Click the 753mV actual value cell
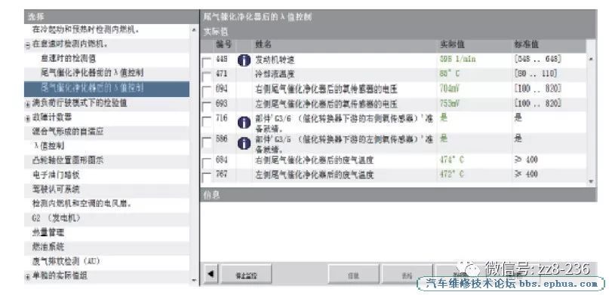Viewport: 609px width, 295px height. coord(449,103)
